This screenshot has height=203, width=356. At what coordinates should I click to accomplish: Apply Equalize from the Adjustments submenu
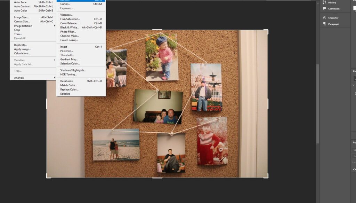pos(81,94)
